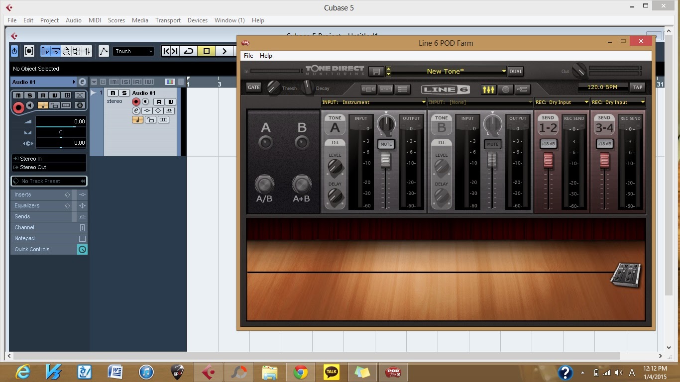Mute Audio 01 track in track list
The image size is (680, 382).
113,93
